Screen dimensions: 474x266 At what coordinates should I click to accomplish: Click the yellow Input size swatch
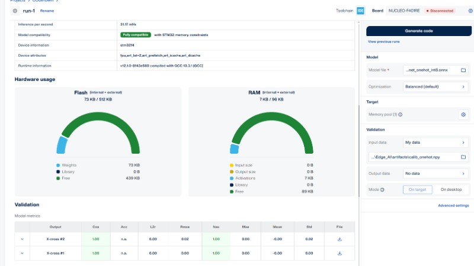pos(232,166)
